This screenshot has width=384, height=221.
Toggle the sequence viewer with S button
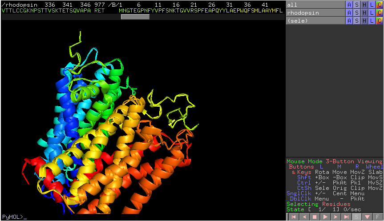tap(357, 217)
